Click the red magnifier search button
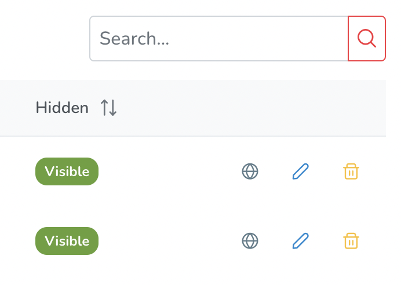 [x=367, y=39]
